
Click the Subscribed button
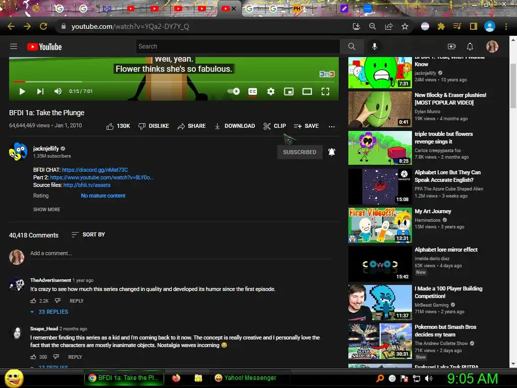click(x=300, y=152)
